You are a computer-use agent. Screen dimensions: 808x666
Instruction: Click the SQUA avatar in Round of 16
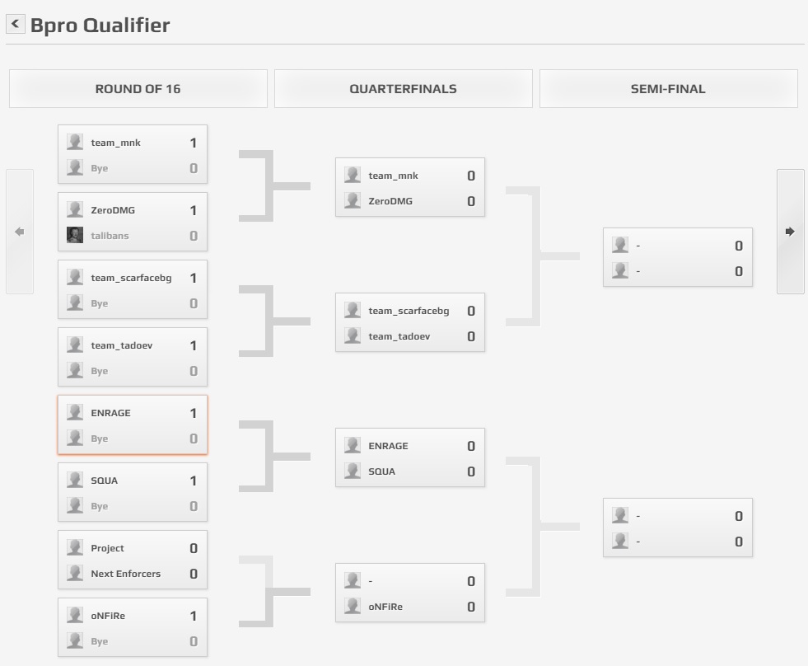coord(75,480)
